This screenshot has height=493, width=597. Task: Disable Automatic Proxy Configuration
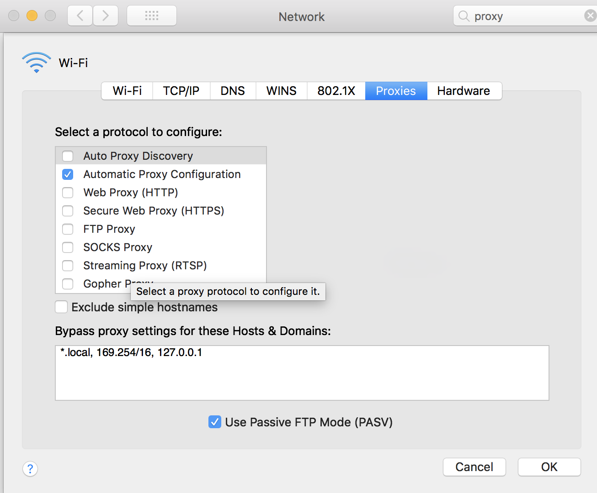point(67,174)
